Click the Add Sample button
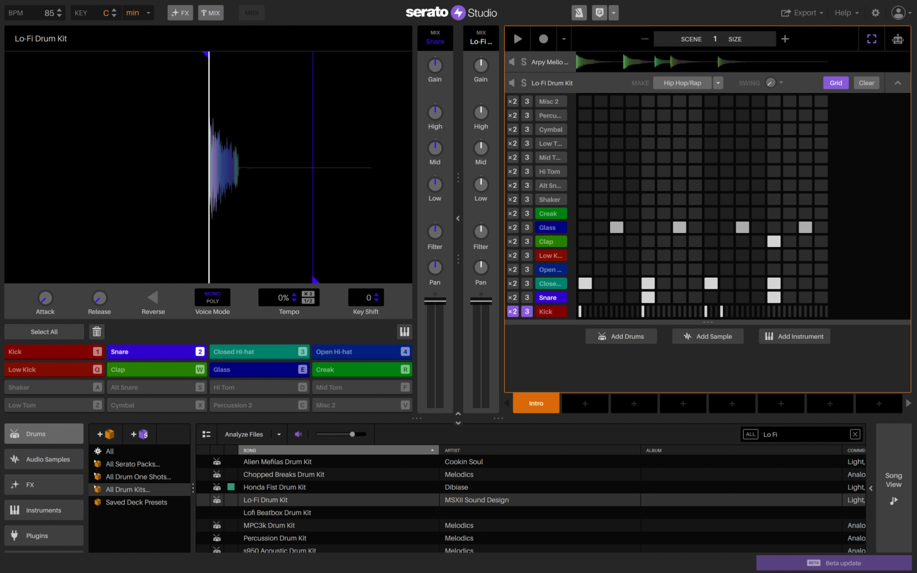This screenshot has width=917, height=573. (x=707, y=336)
